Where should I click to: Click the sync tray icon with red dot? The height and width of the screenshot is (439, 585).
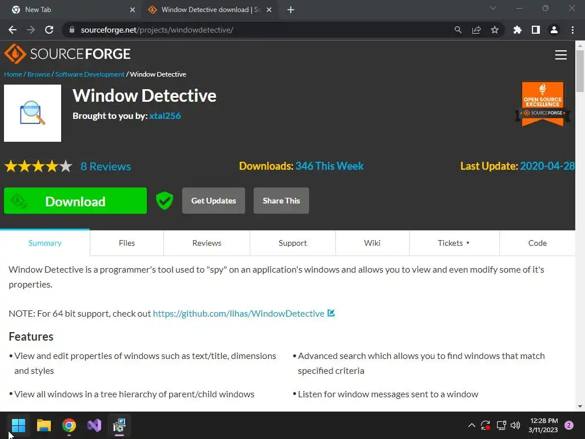tap(486, 425)
